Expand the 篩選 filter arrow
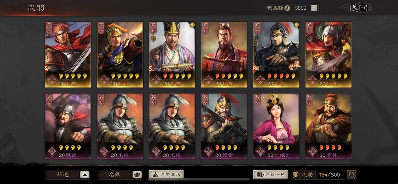Viewport: 398px width, 184px height. (x=85, y=175)
